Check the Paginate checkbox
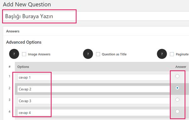This screenshot has width=189, height=120. coord(172,54)
